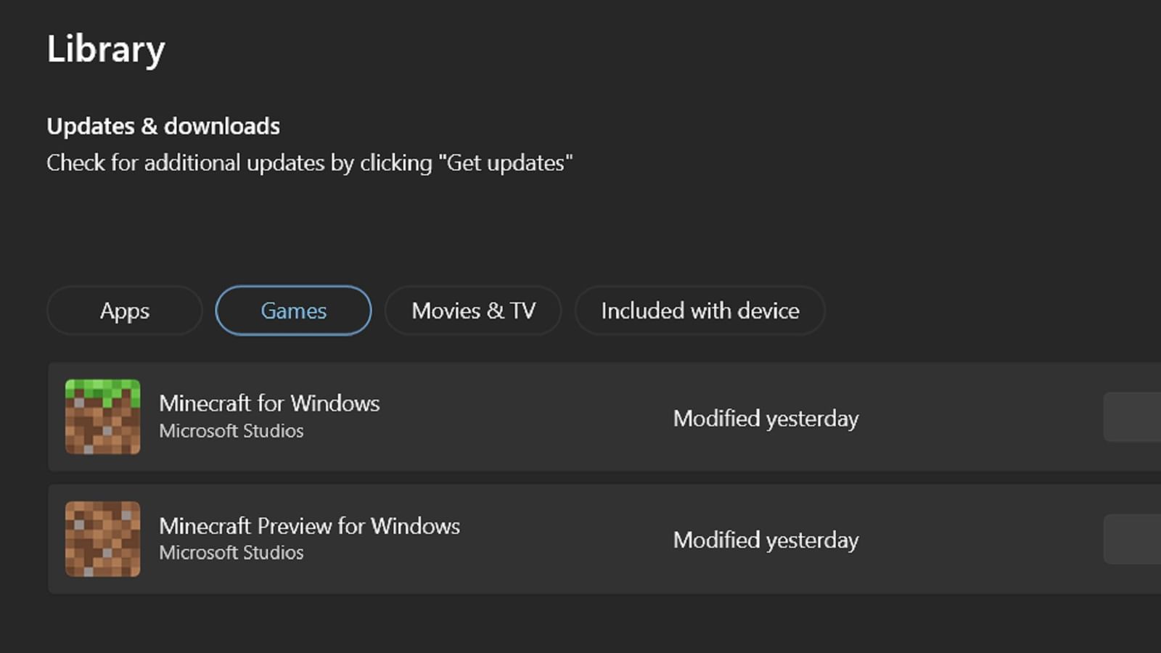Click the Updates & downloads heading
Image resolution: width=1161 pixels, height=653 pixels.
coord(163,126)
